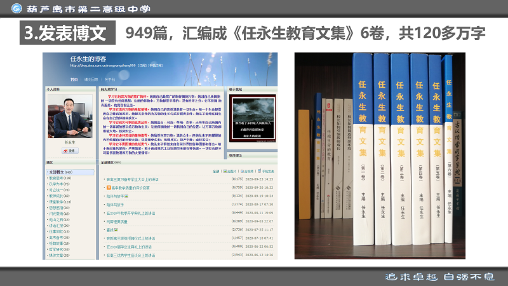Click the 3.发表博文 slide title box

[67, 33]
